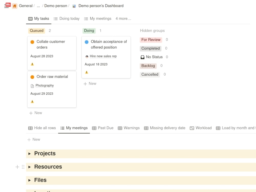The width and height of the screenshot is (256, 192).
Task: Switch to the Hide all rows tab
Action: coord(42,128)
